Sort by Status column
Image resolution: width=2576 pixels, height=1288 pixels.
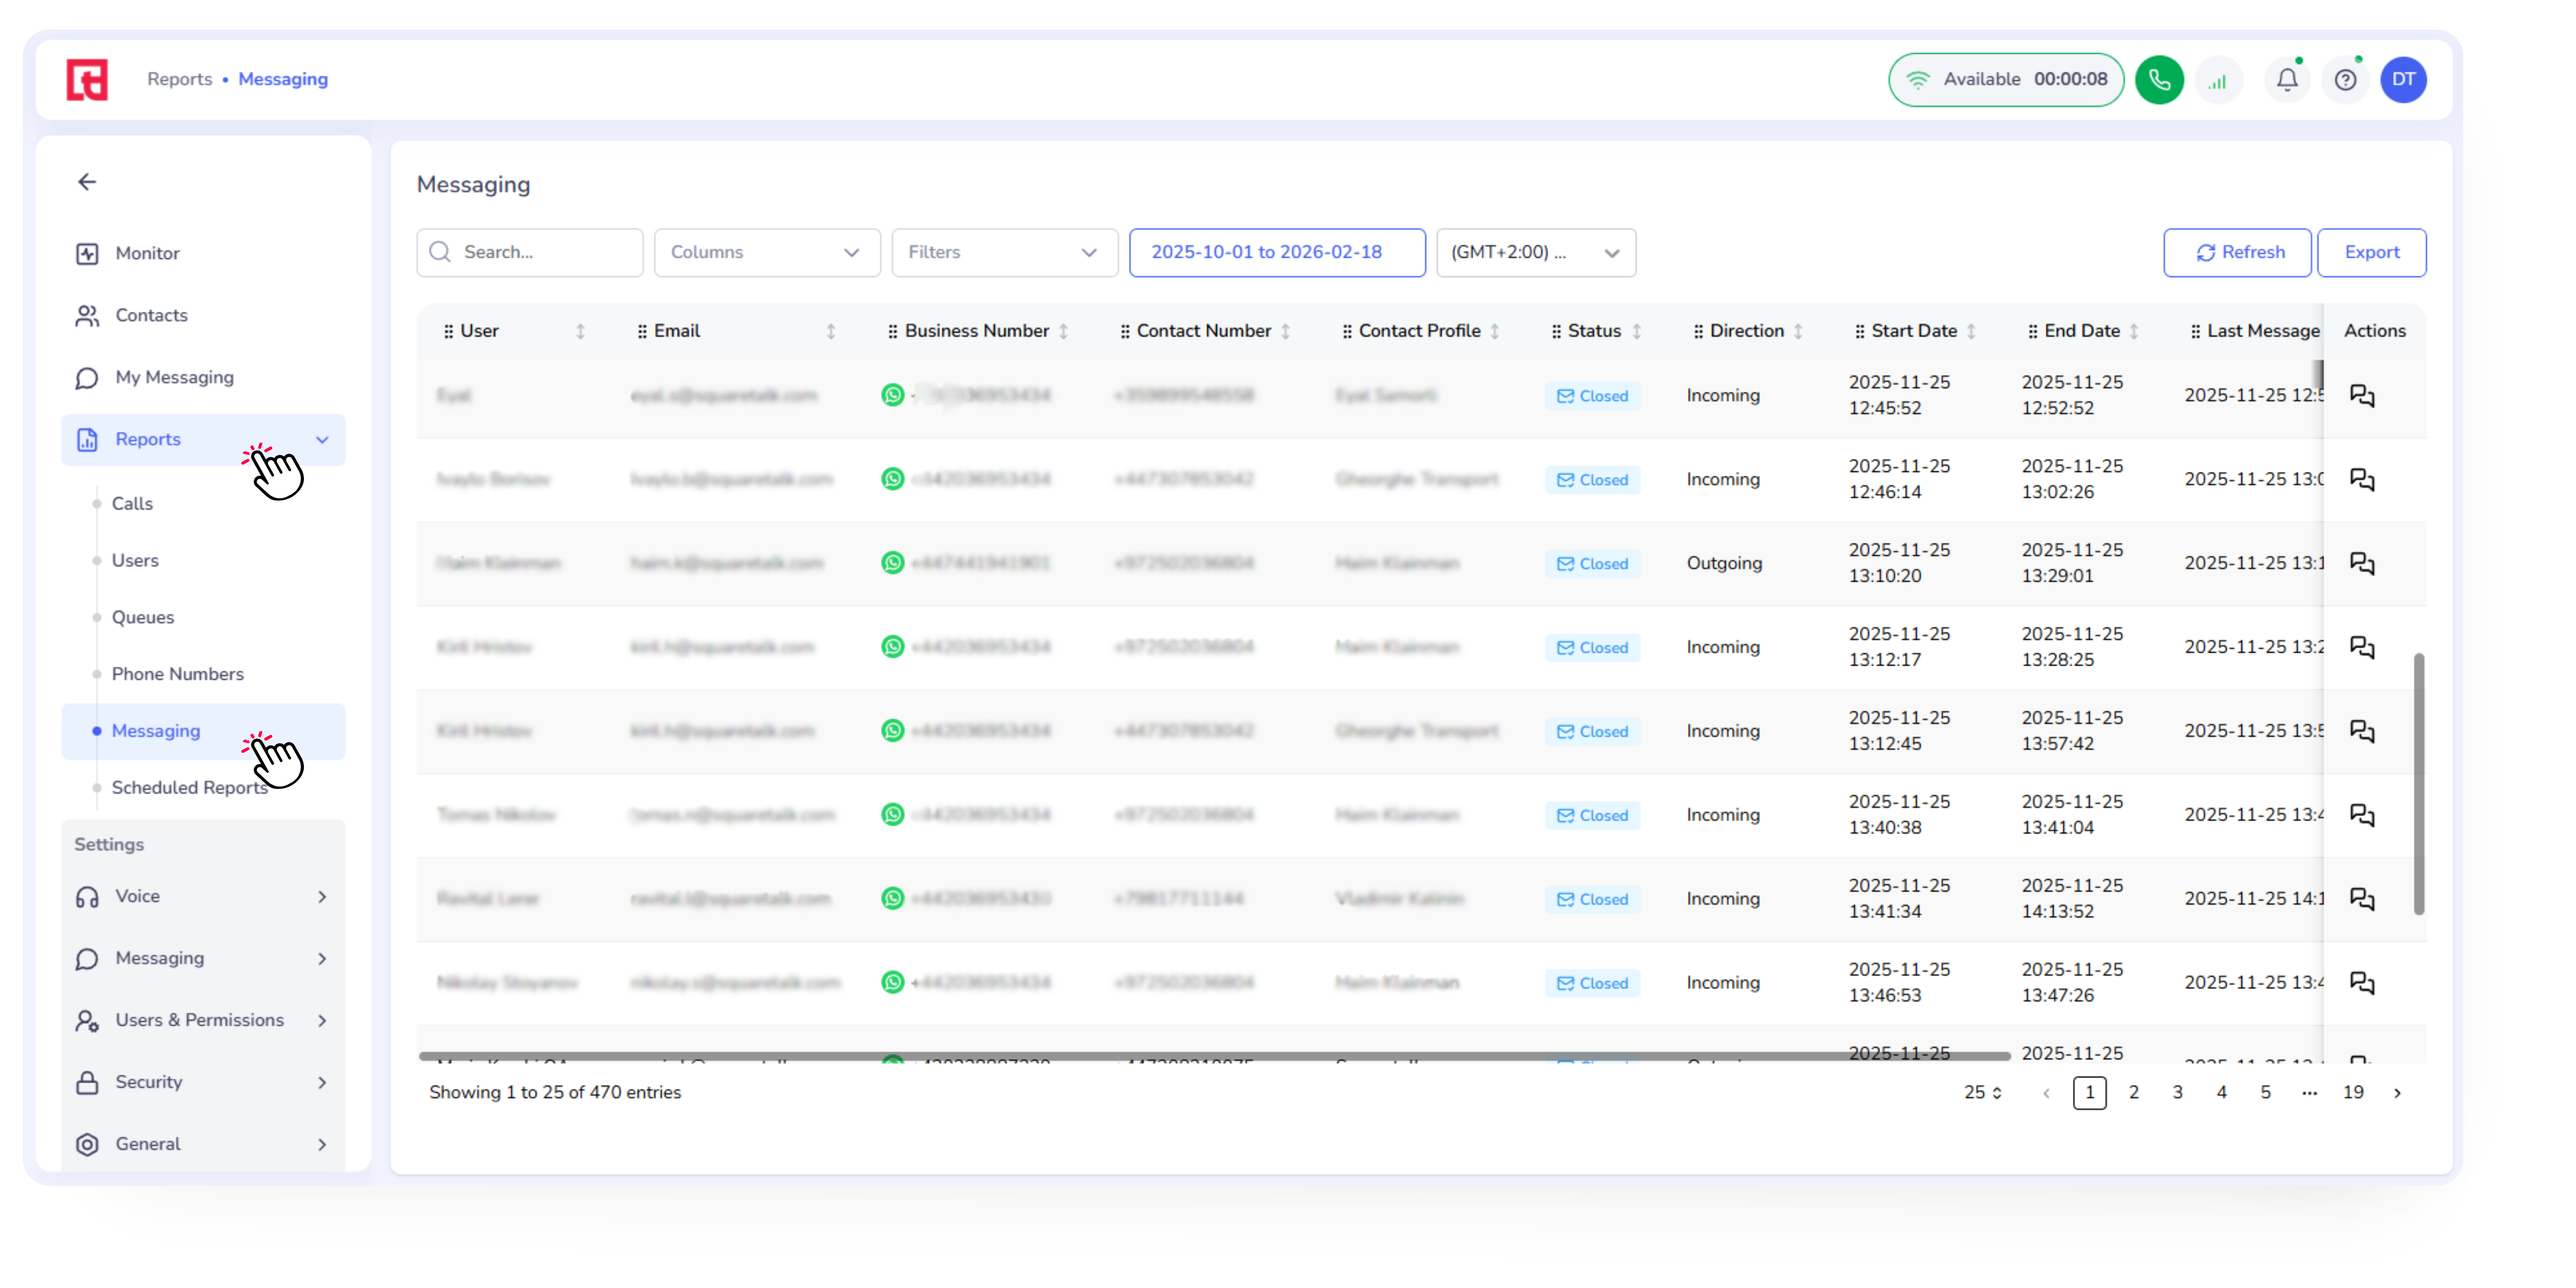1636,331
